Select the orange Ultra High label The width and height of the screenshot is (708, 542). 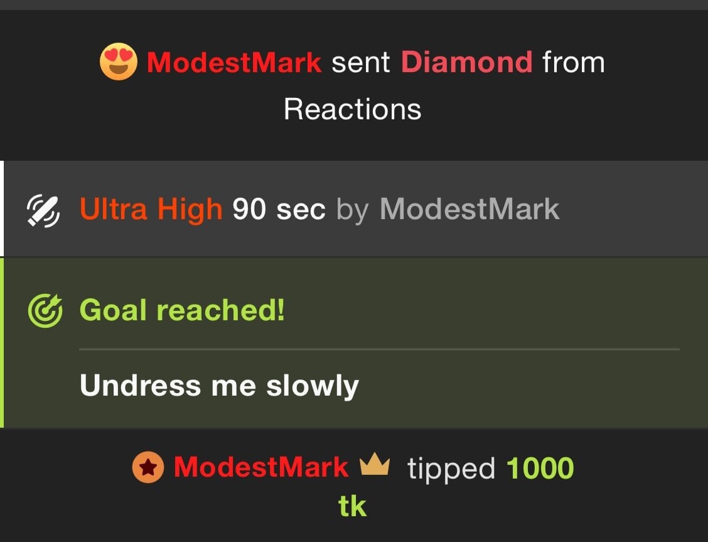151,210
